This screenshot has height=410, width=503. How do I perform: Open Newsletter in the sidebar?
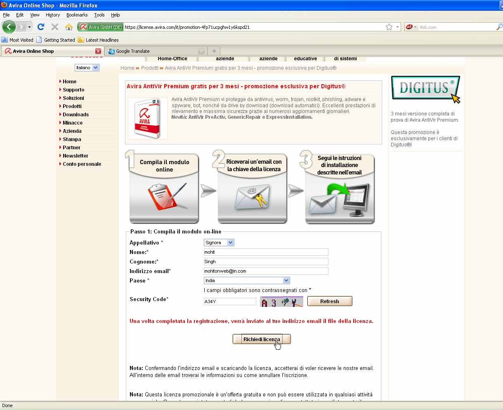click(x=76, y=156)
